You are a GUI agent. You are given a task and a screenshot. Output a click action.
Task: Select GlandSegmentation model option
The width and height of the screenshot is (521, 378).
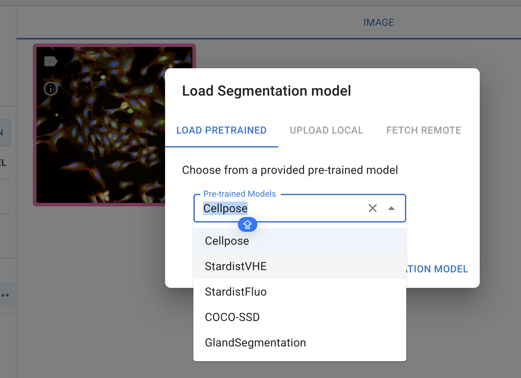pyautogui.click(x=300, y=343)
